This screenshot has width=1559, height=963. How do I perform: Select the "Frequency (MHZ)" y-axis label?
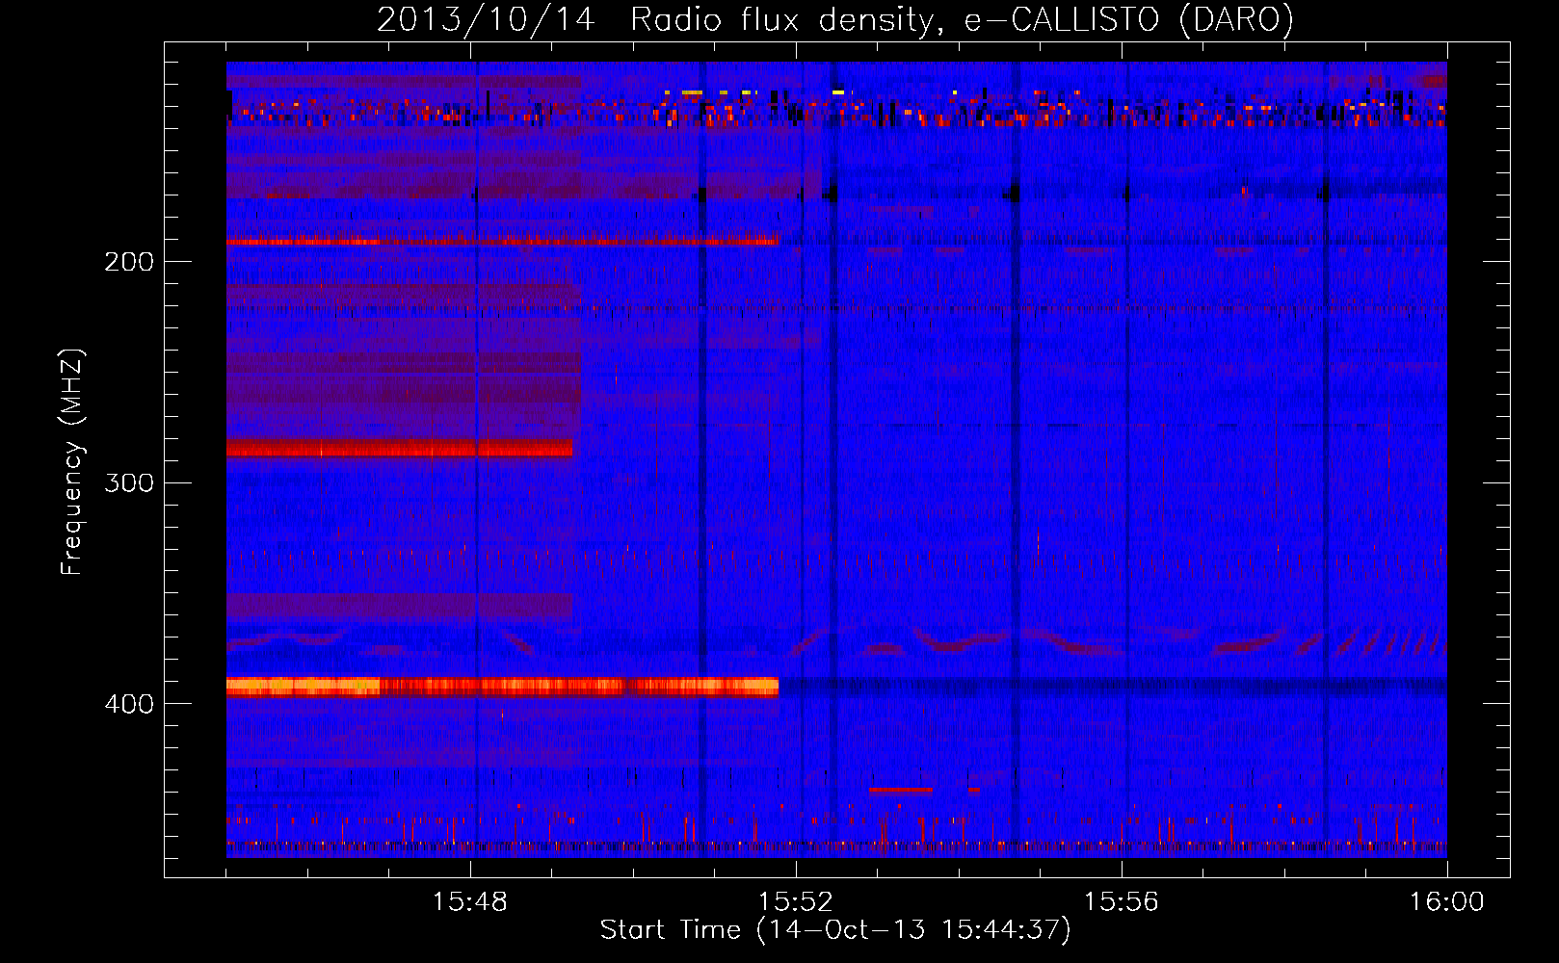(72, 461)
